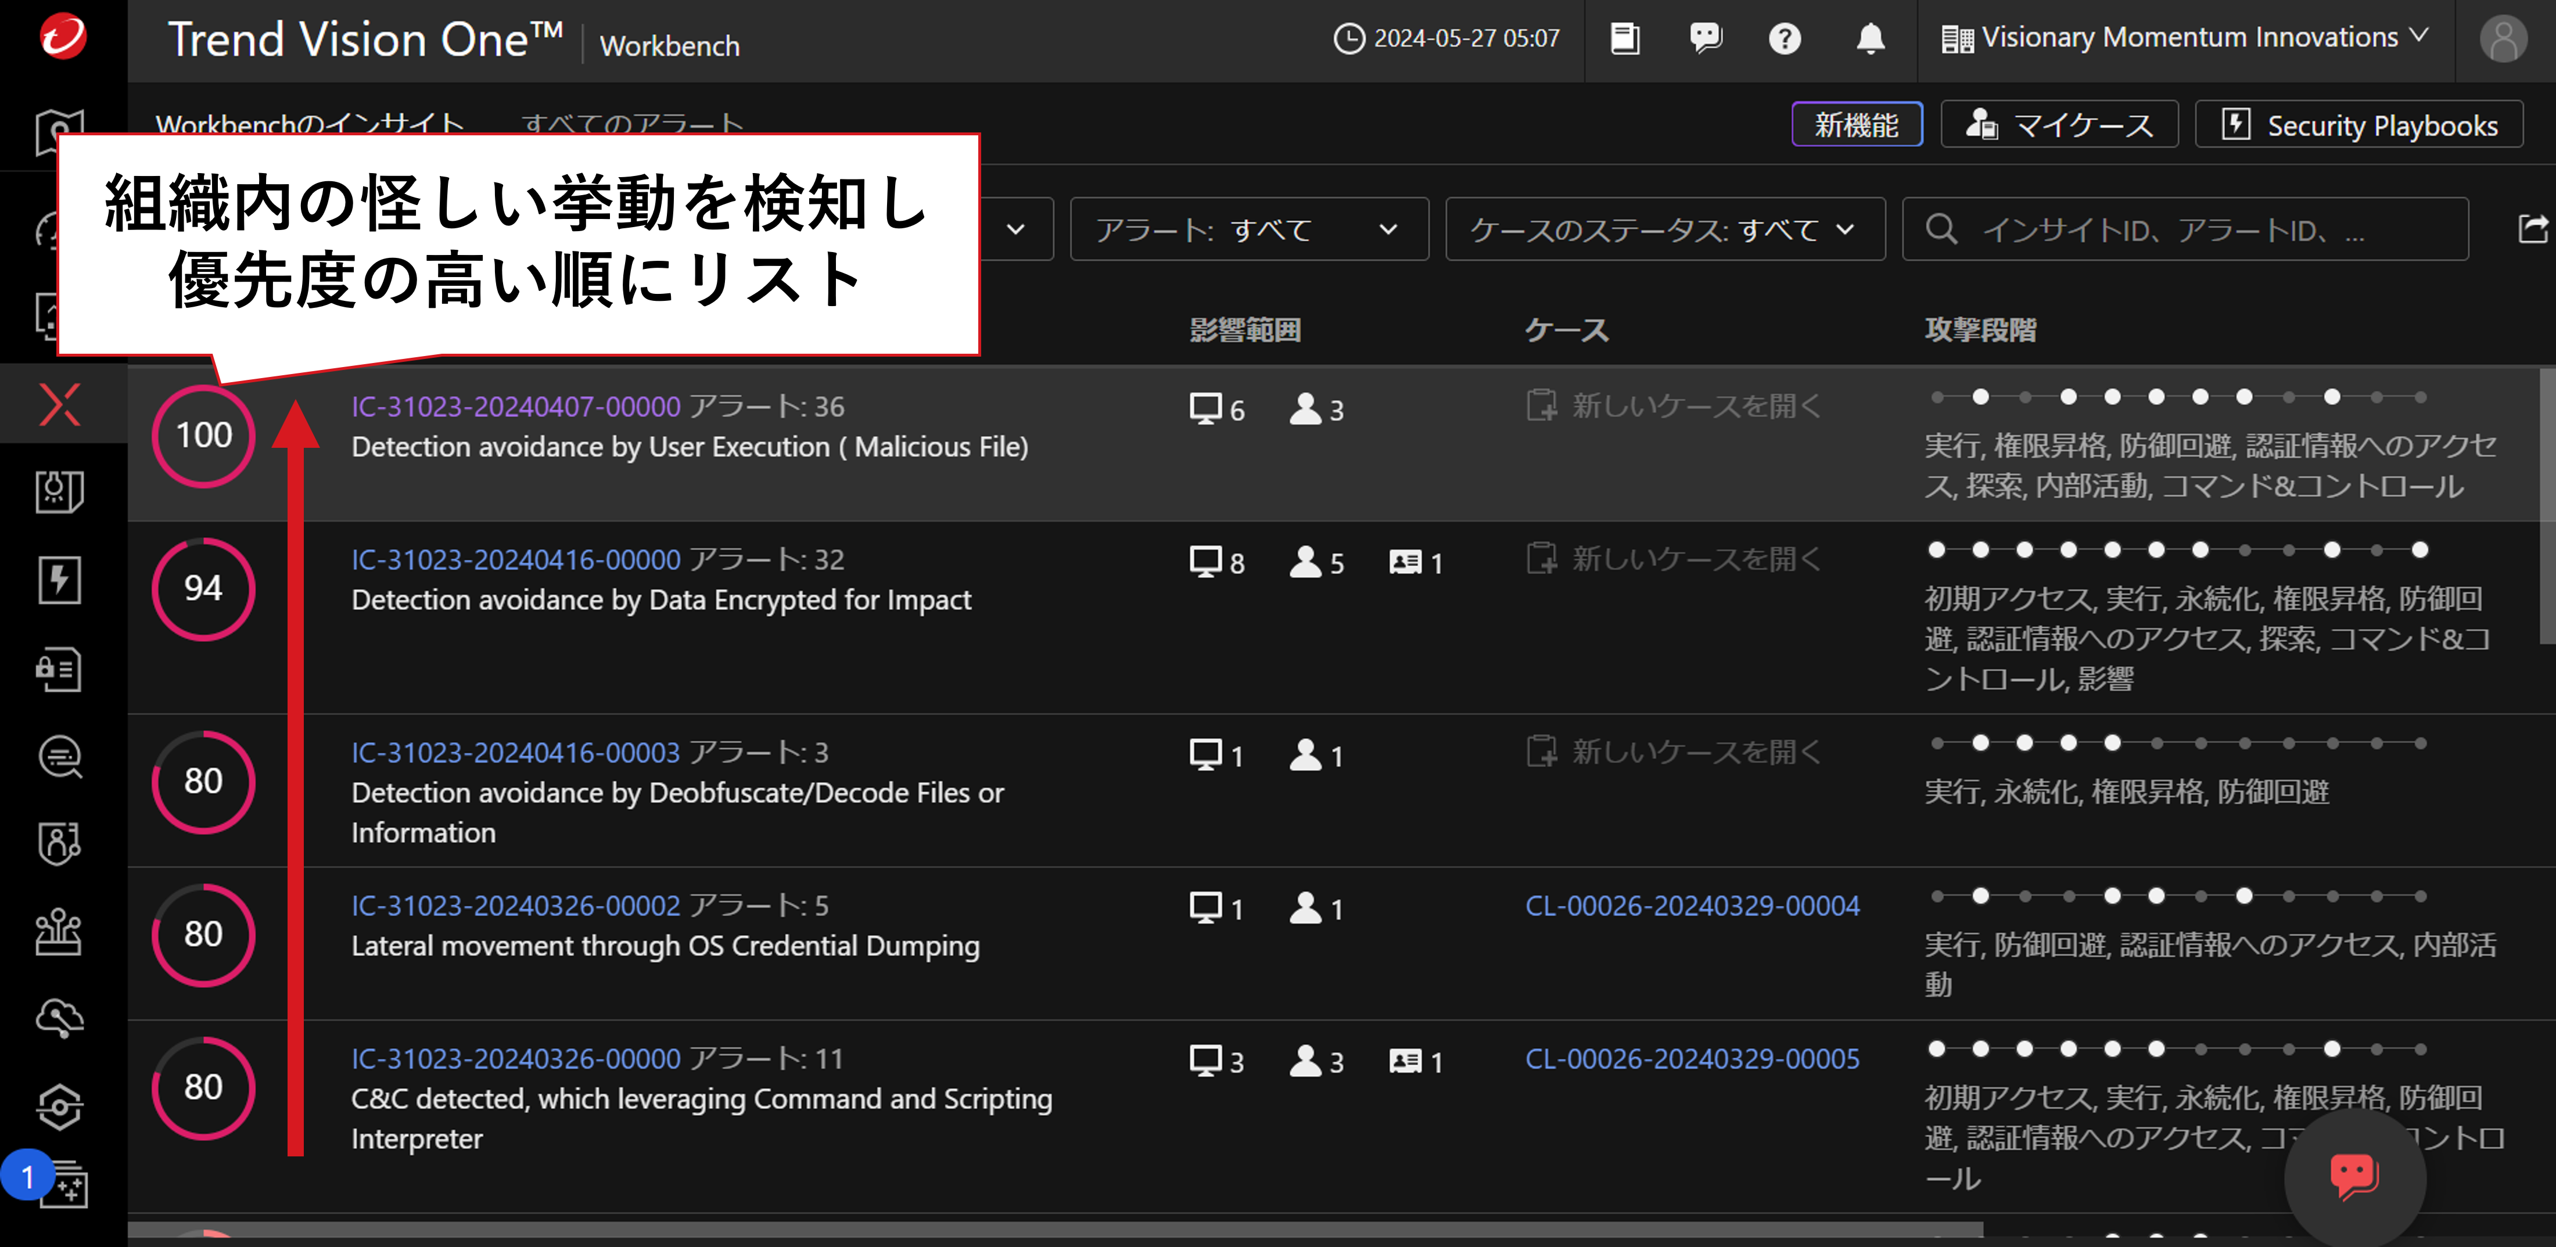Switch to the すべてのアラート tab
2556x1247 pixels.
coord(632,124)
